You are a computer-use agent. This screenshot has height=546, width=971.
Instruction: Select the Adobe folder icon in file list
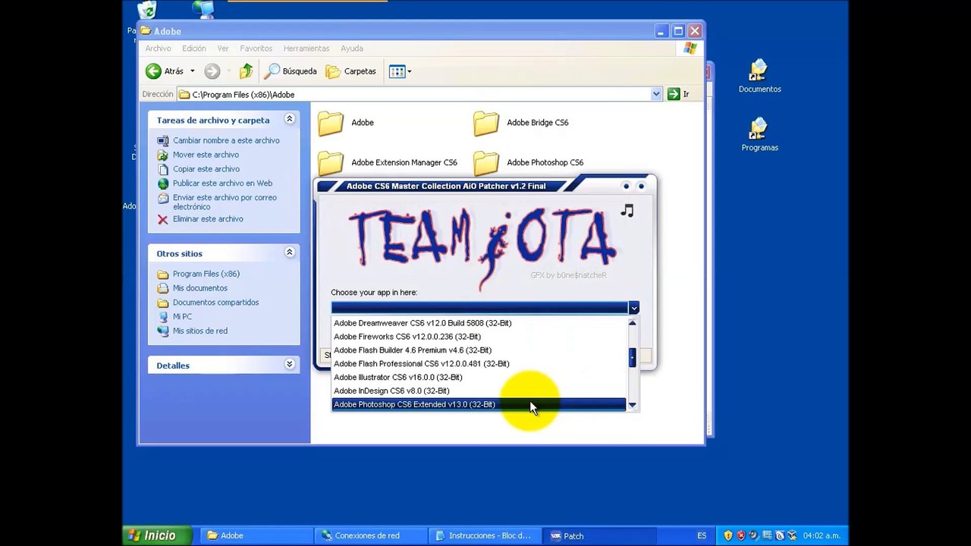pos(331,123)
